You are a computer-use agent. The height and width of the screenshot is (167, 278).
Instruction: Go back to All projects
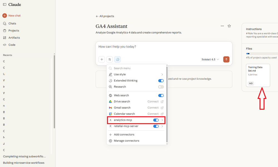[105, 16]
